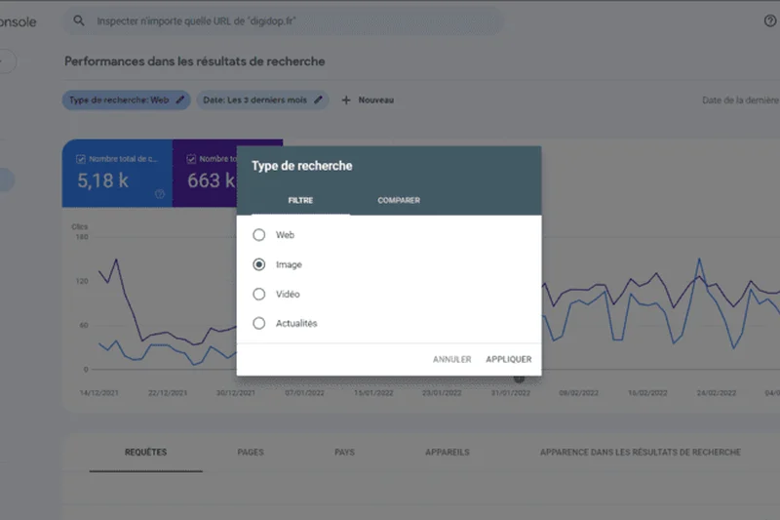Focus the URL inspection search field

click(x=283, y=20)
